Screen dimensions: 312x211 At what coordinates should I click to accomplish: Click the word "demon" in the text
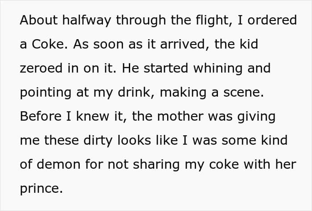tap(58, 165)
